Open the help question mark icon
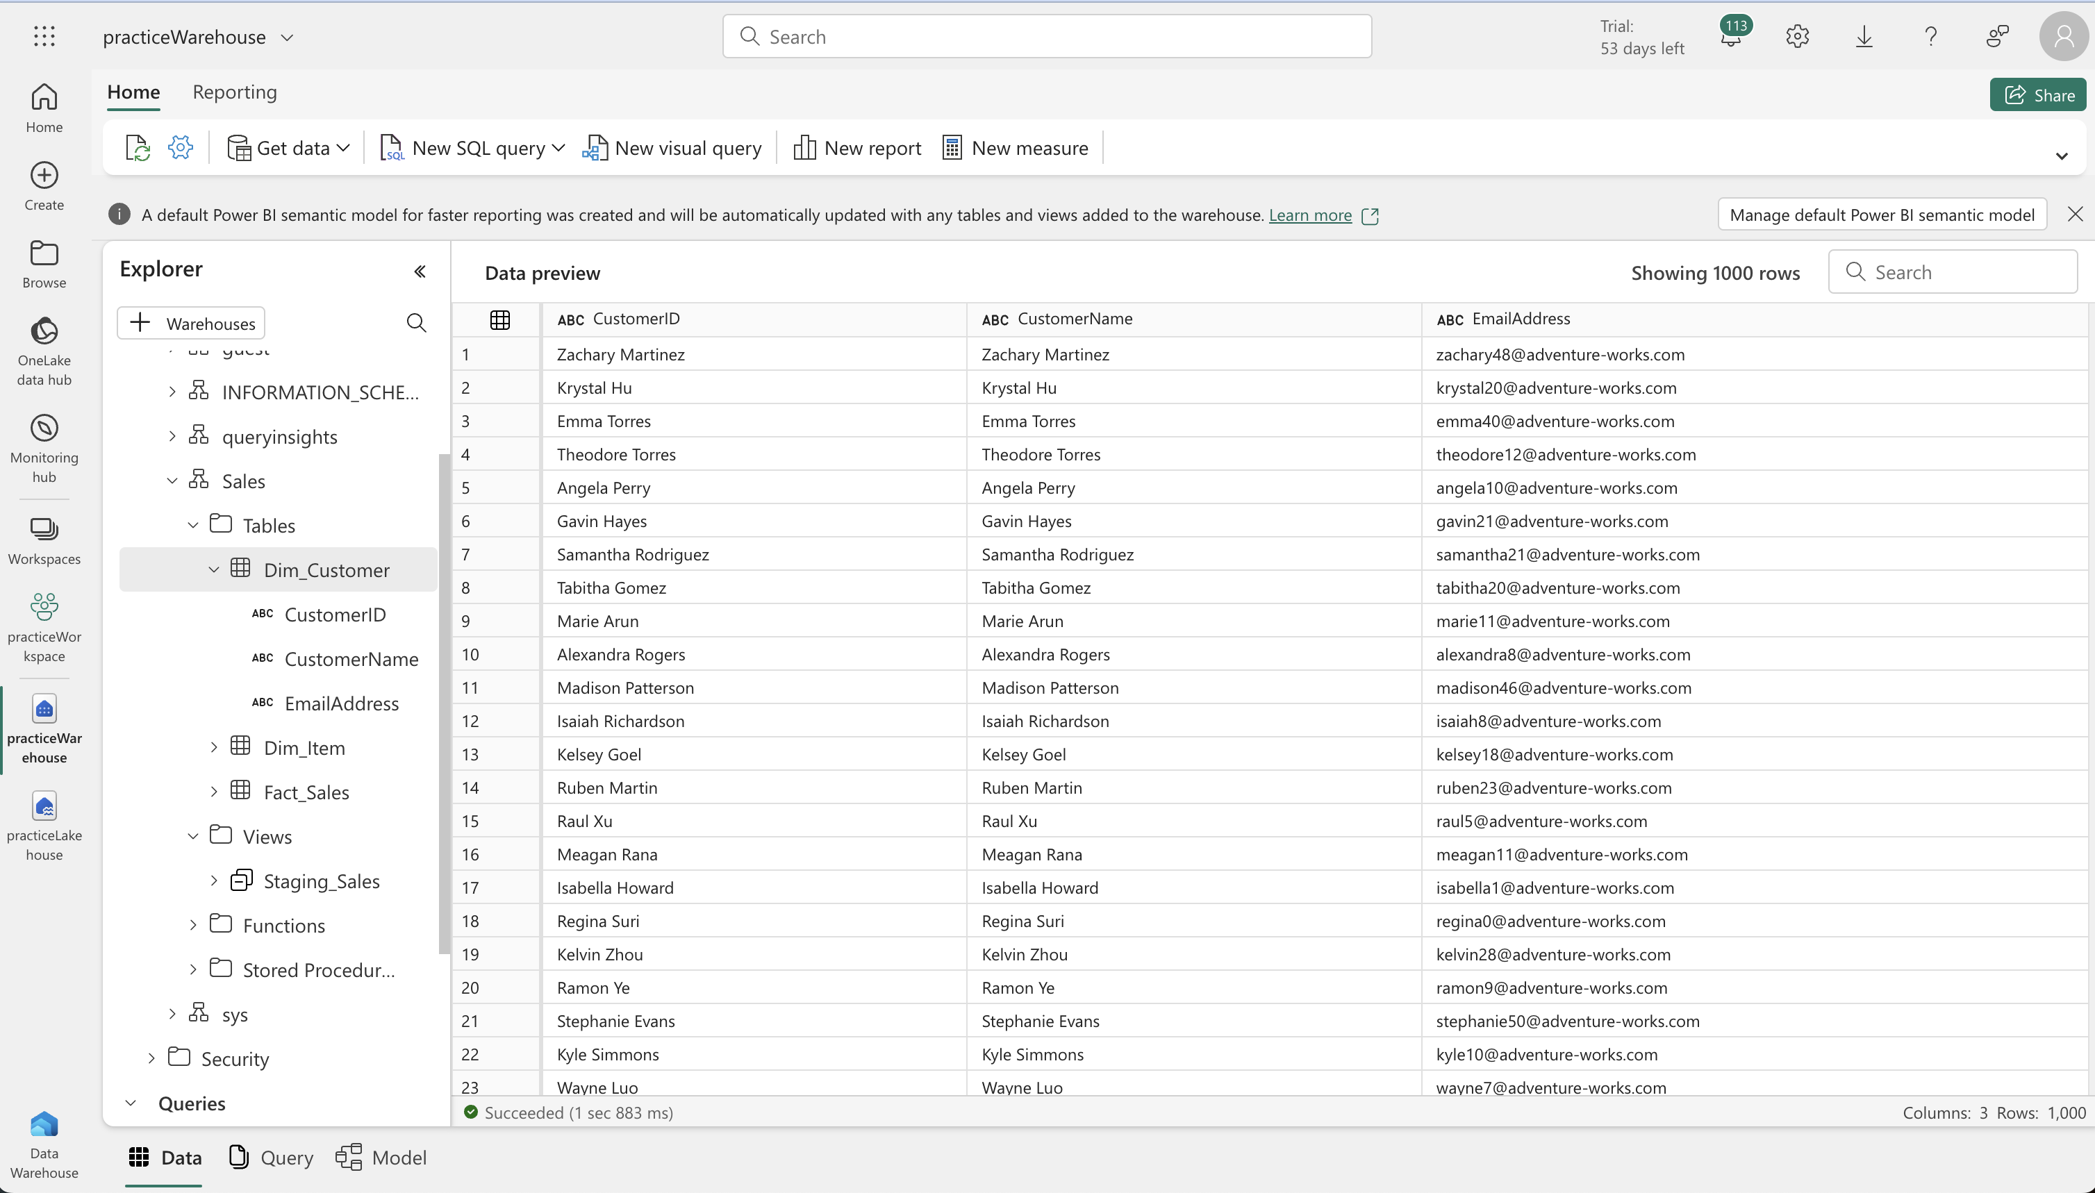2095x1193 pixels. [1931, 36]
